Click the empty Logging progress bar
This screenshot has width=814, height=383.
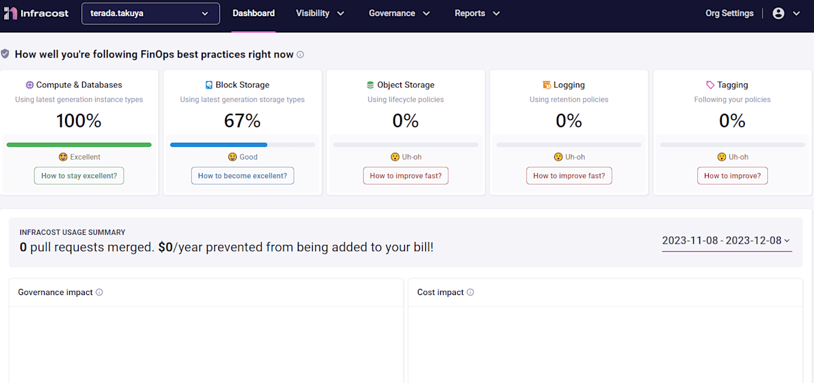coord(569,145)
